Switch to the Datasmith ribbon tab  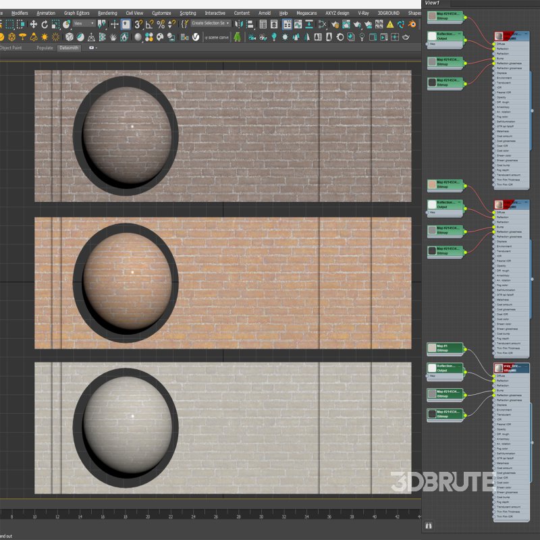[x=69, y=48]
